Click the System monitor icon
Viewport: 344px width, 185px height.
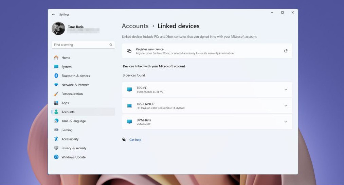tap(56, 67)
